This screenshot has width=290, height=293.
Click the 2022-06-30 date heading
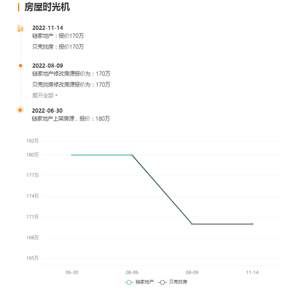point(47,111)
